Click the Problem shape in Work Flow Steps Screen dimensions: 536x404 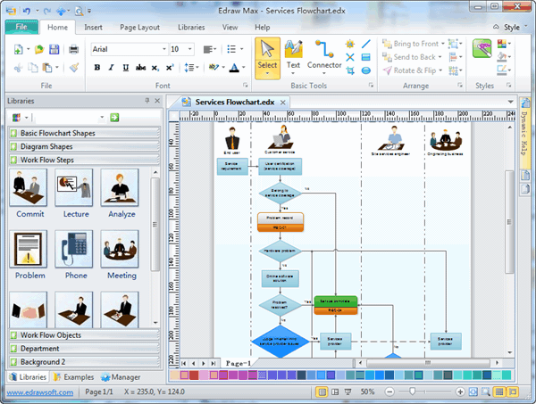29,254
